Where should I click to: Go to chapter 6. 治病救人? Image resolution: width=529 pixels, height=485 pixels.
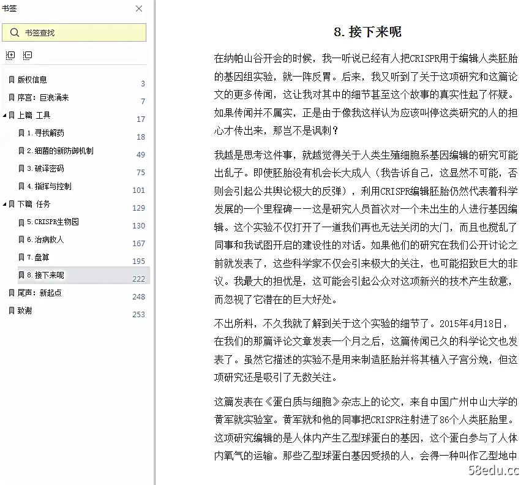pos(45,239)
